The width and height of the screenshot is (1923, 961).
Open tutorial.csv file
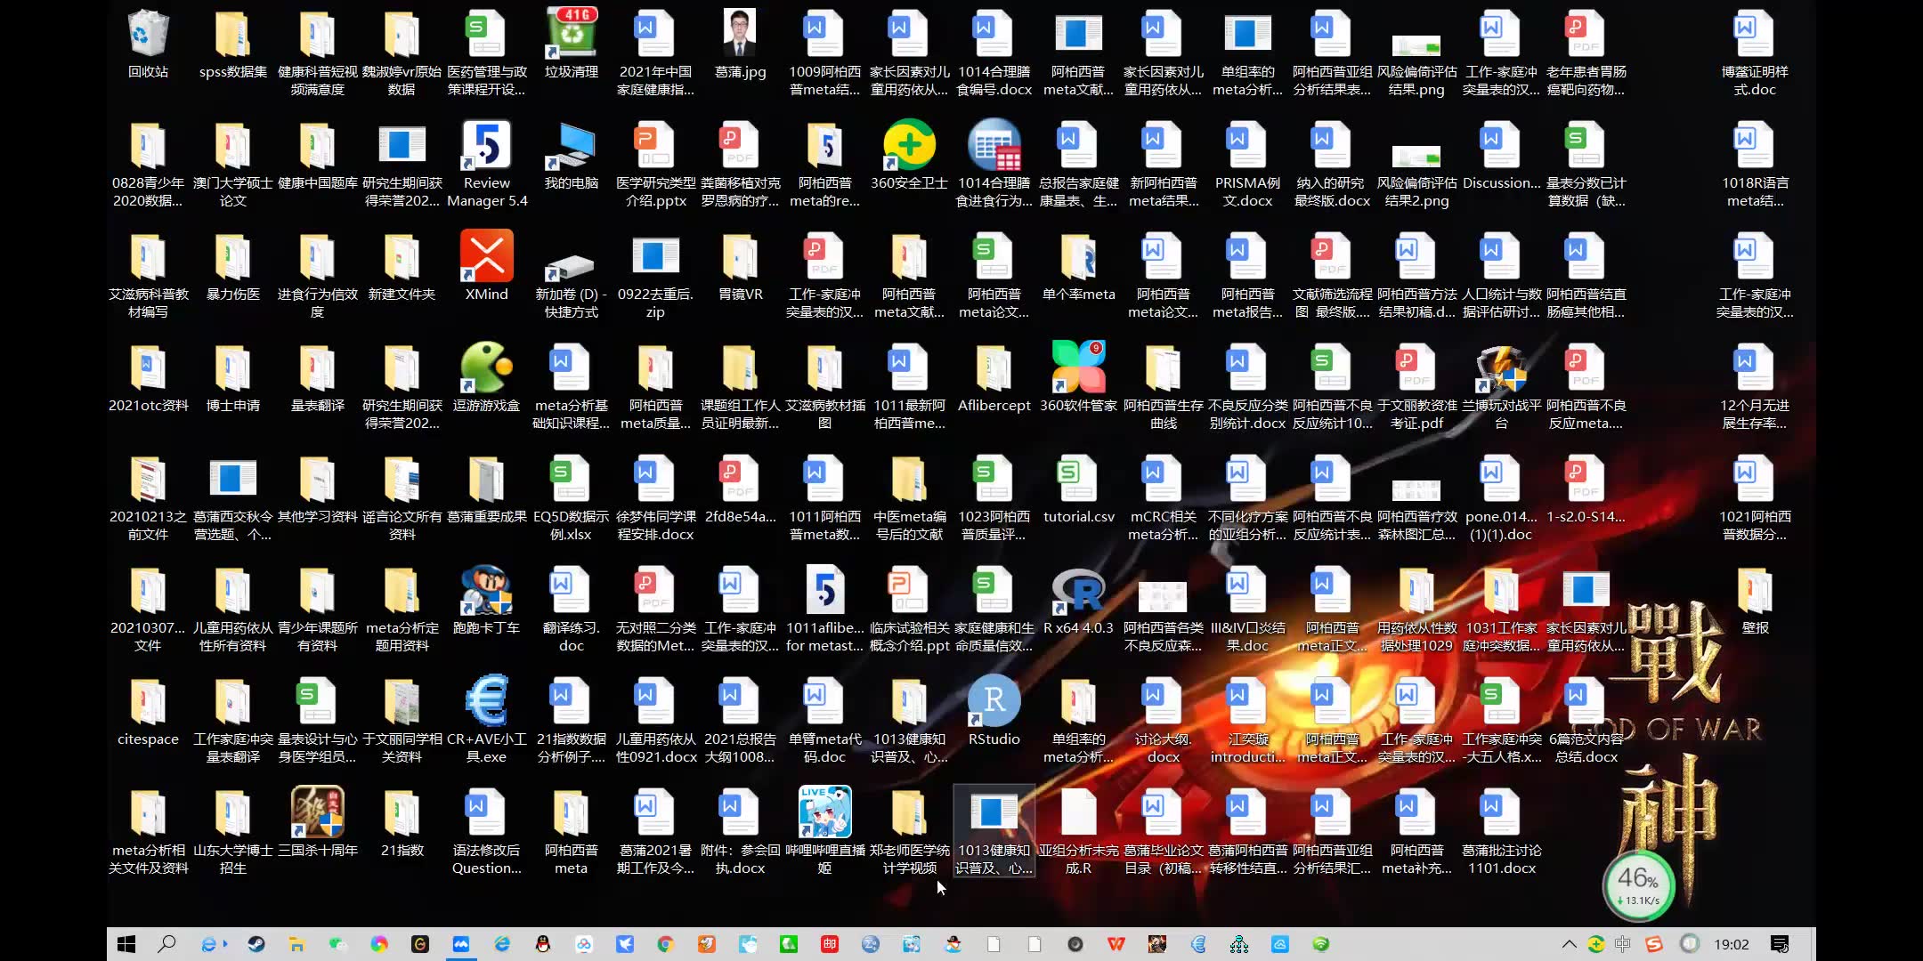click(1078, 489)
